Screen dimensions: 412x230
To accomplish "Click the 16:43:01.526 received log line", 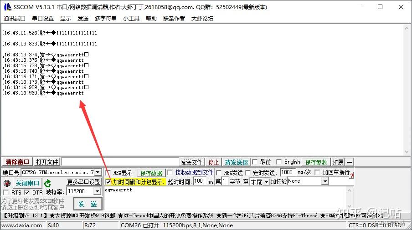I will pos(50,33).
